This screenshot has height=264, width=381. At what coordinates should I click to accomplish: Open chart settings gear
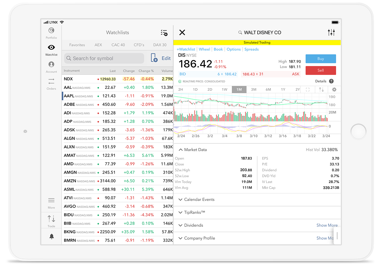pyautogui.click(x=334, y=89)
